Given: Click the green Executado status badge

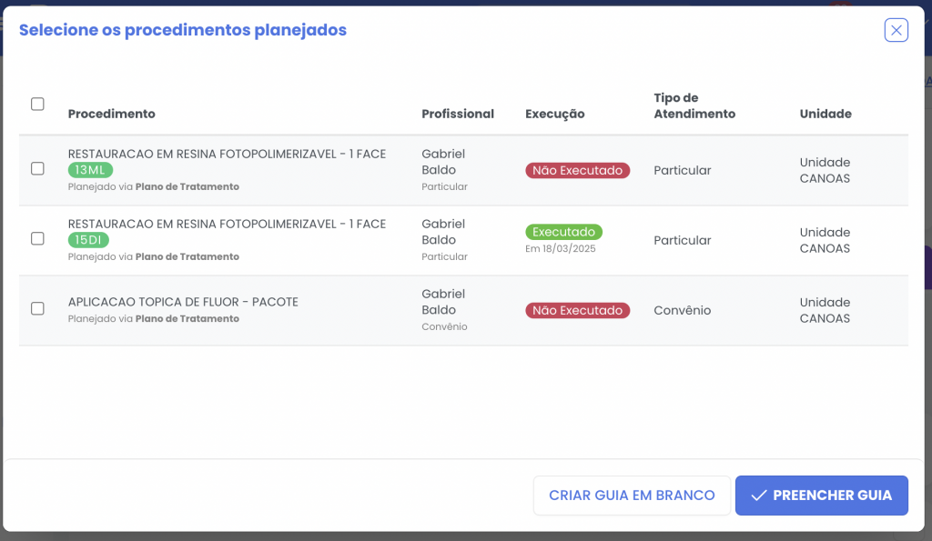Looking at the screenshot, I should pyautogui.click(x=563, y=232).
